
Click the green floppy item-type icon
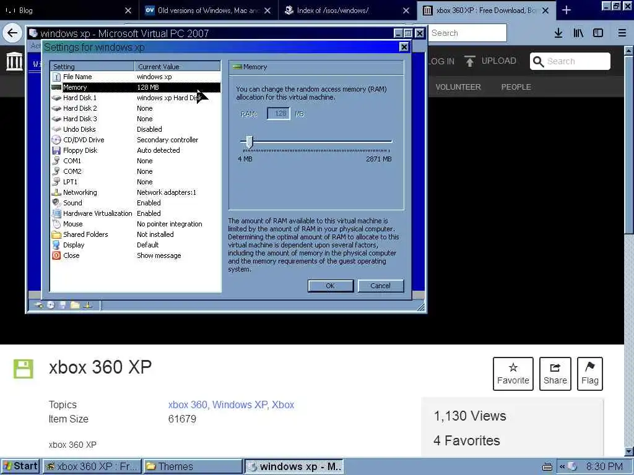point(23,369)
